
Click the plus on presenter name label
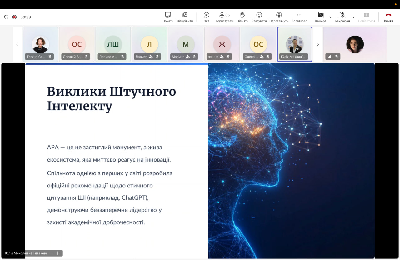(57, 253)
